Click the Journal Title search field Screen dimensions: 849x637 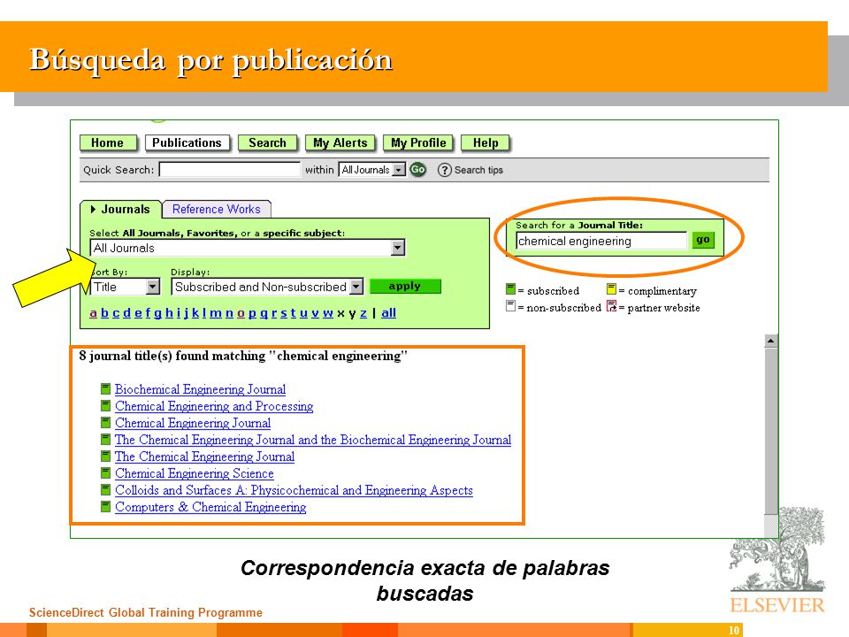(x=601, y=241)
